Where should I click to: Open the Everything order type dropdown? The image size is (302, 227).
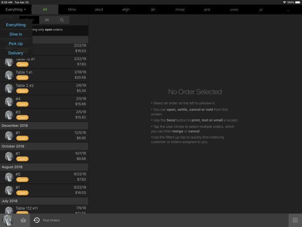[x=16, y=9]
